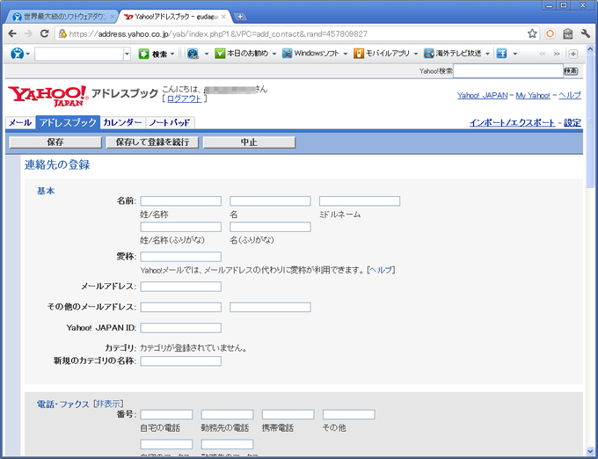
Task: Switch to the 世界最大級のソフトウェア browser tab
Action: pyautogui.click(x=63, y=17)
